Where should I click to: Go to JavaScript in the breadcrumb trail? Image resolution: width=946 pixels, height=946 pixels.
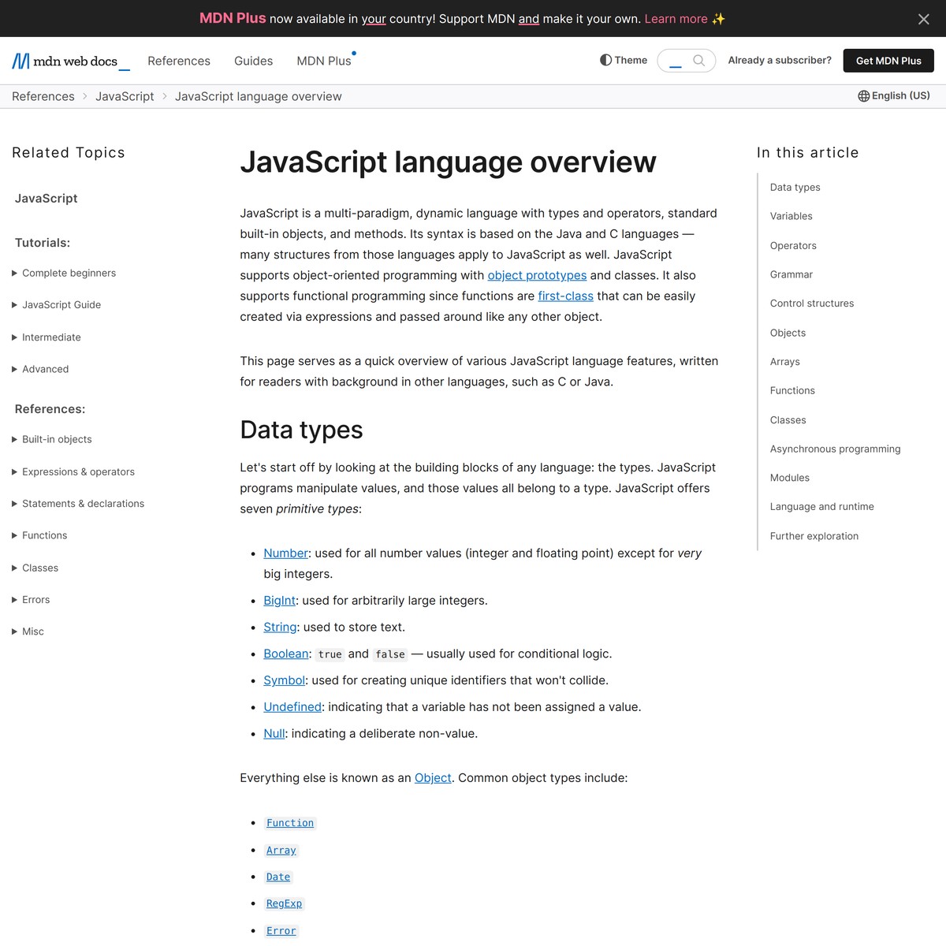125,96
